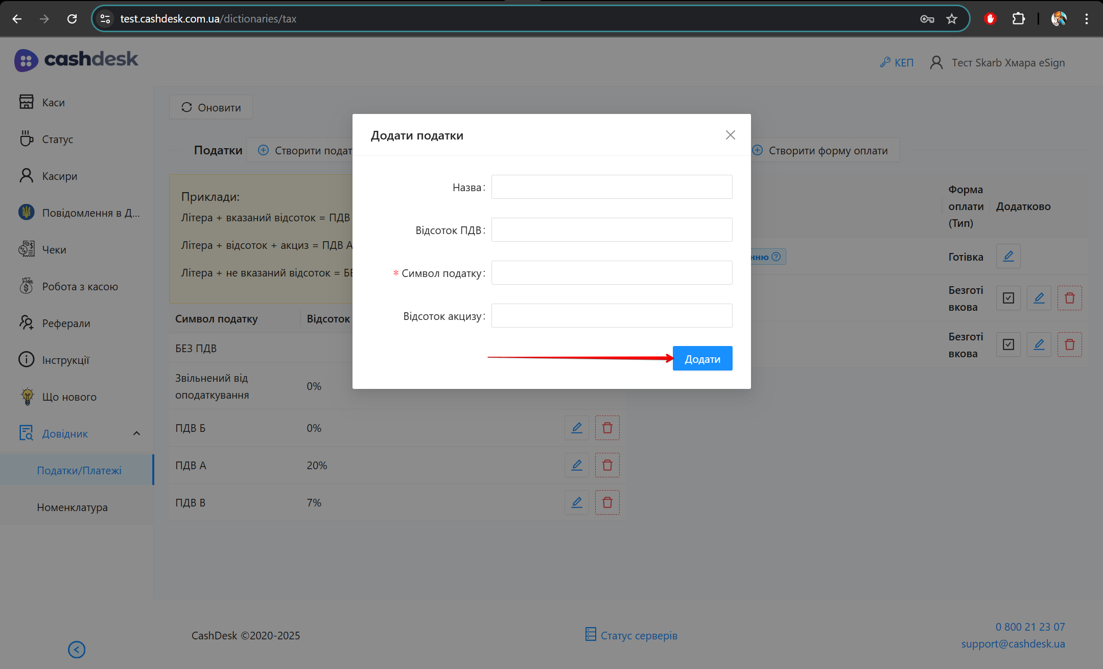Edit the Готівка payment form
The height and width of the screenshot is (669, 1103).
(x=1008, y=256)
